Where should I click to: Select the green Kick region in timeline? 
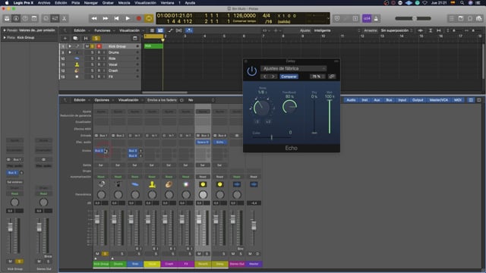153,46
